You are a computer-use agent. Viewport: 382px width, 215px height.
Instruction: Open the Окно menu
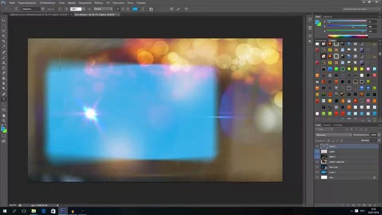pos(130,3)
